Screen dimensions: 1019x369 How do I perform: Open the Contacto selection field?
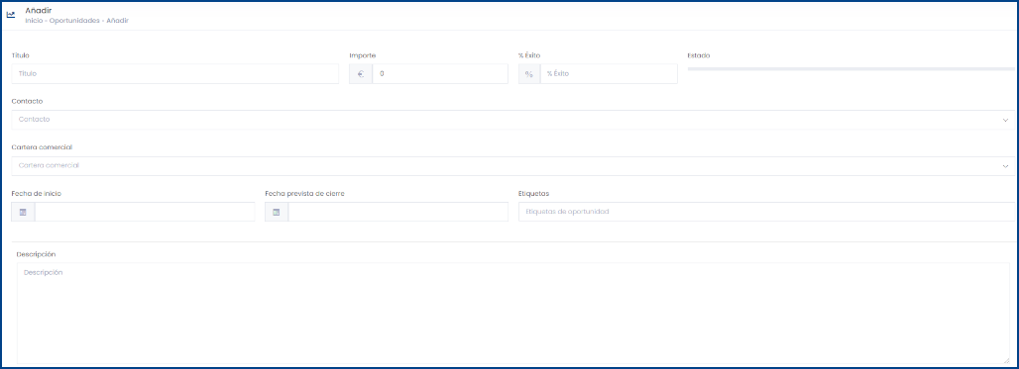coord(513,120)
